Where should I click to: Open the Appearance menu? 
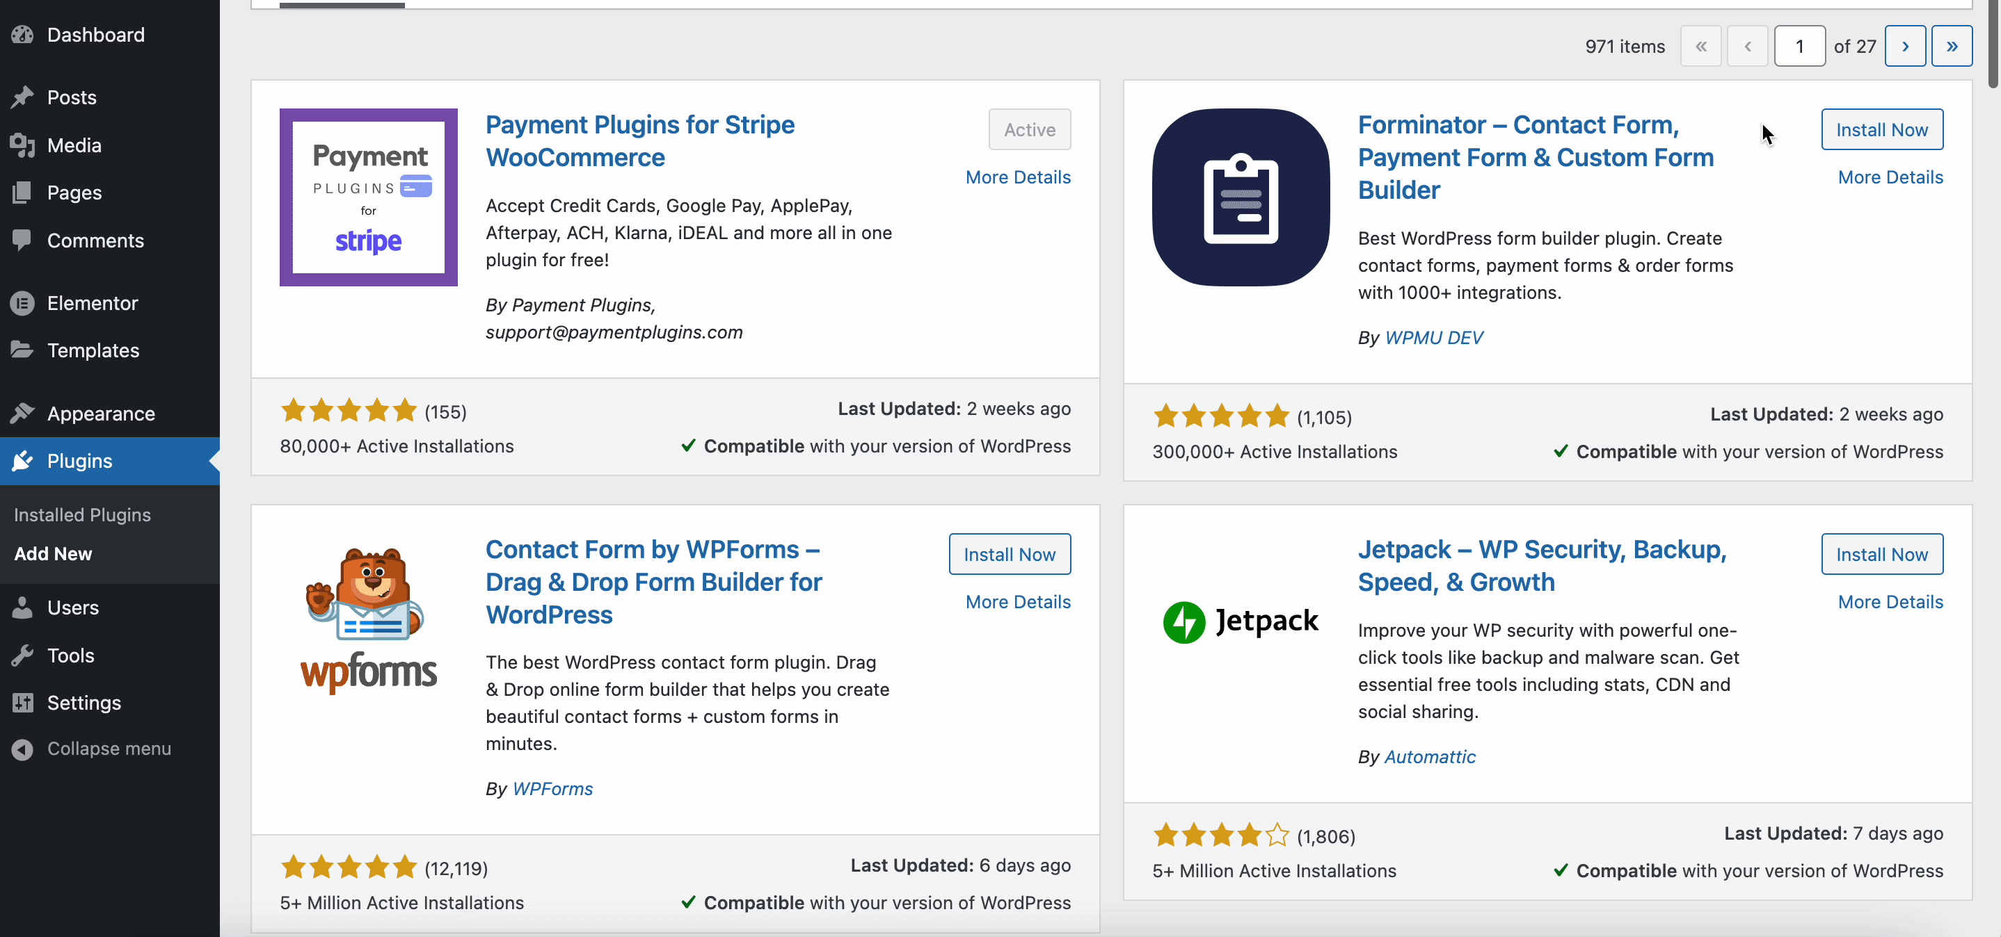click(x=100, y=413)
